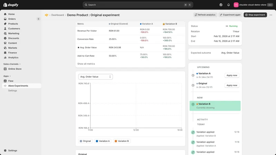This screenshot has width=276, height=155.
Task: Toggle the Original legend item
Action: pos(85,141)
